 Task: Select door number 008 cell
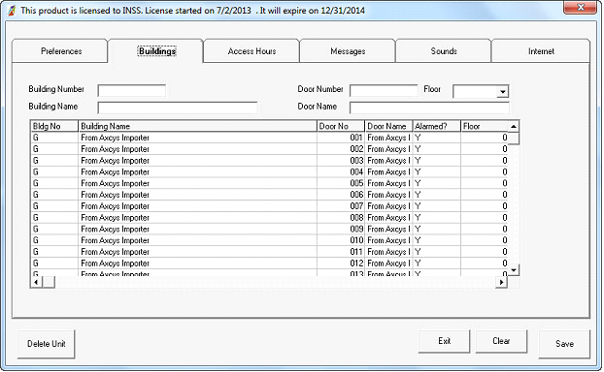point(341,218)
